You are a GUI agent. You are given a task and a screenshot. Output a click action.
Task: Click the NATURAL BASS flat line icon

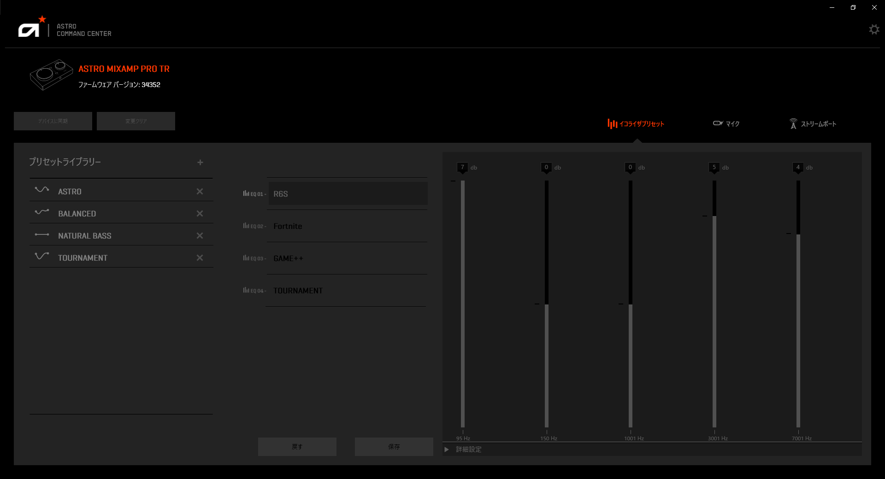(42, 234)
